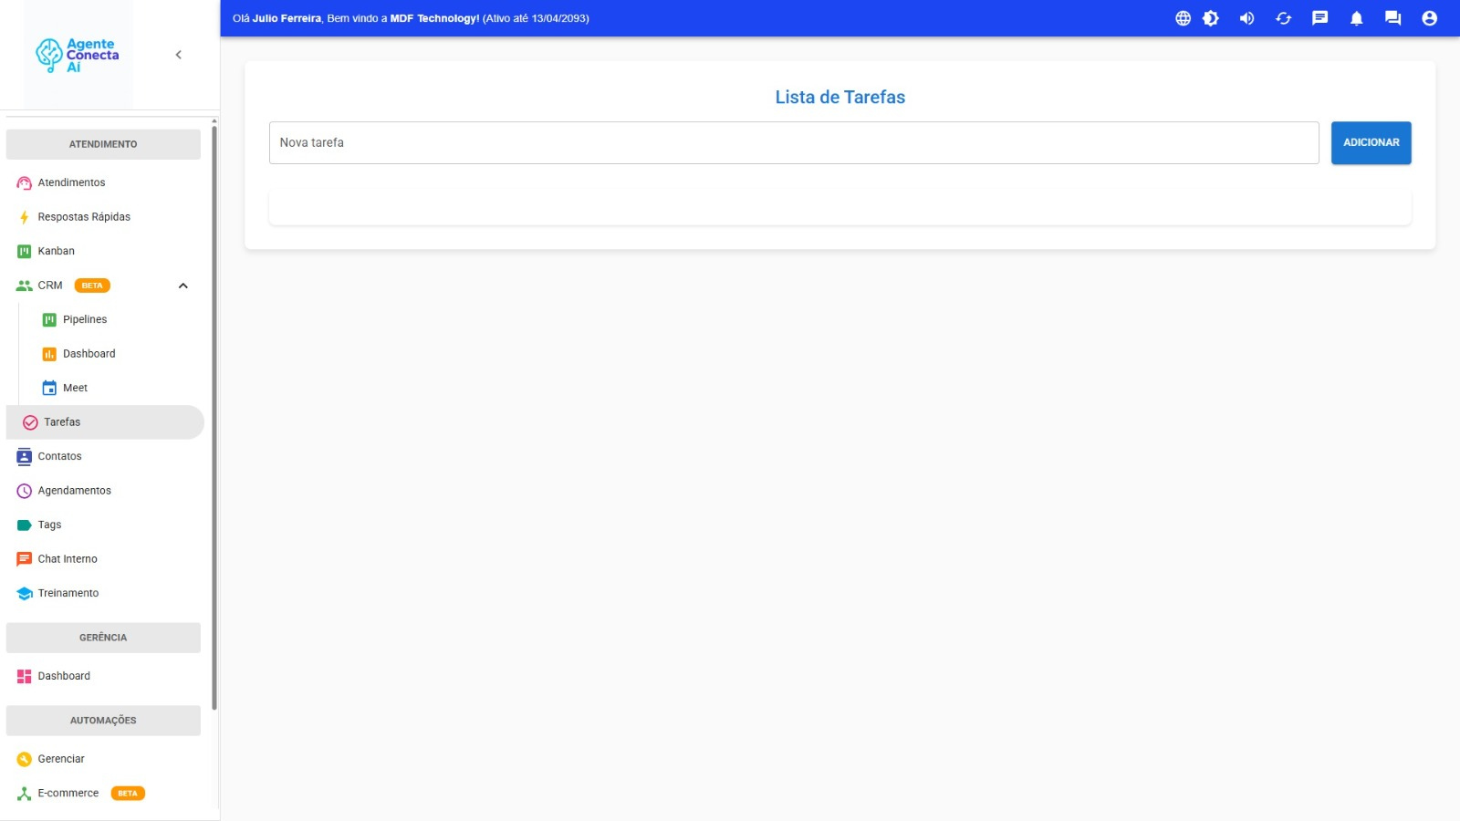Click the Gerenciar wrench icon

point(25,760)
